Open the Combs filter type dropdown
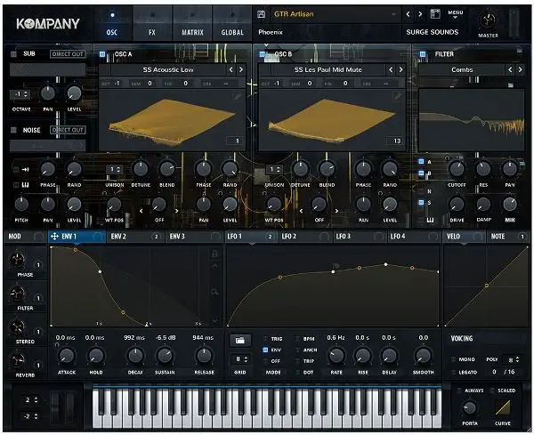This screenshot has height=435, width=534. click(461, 68)
